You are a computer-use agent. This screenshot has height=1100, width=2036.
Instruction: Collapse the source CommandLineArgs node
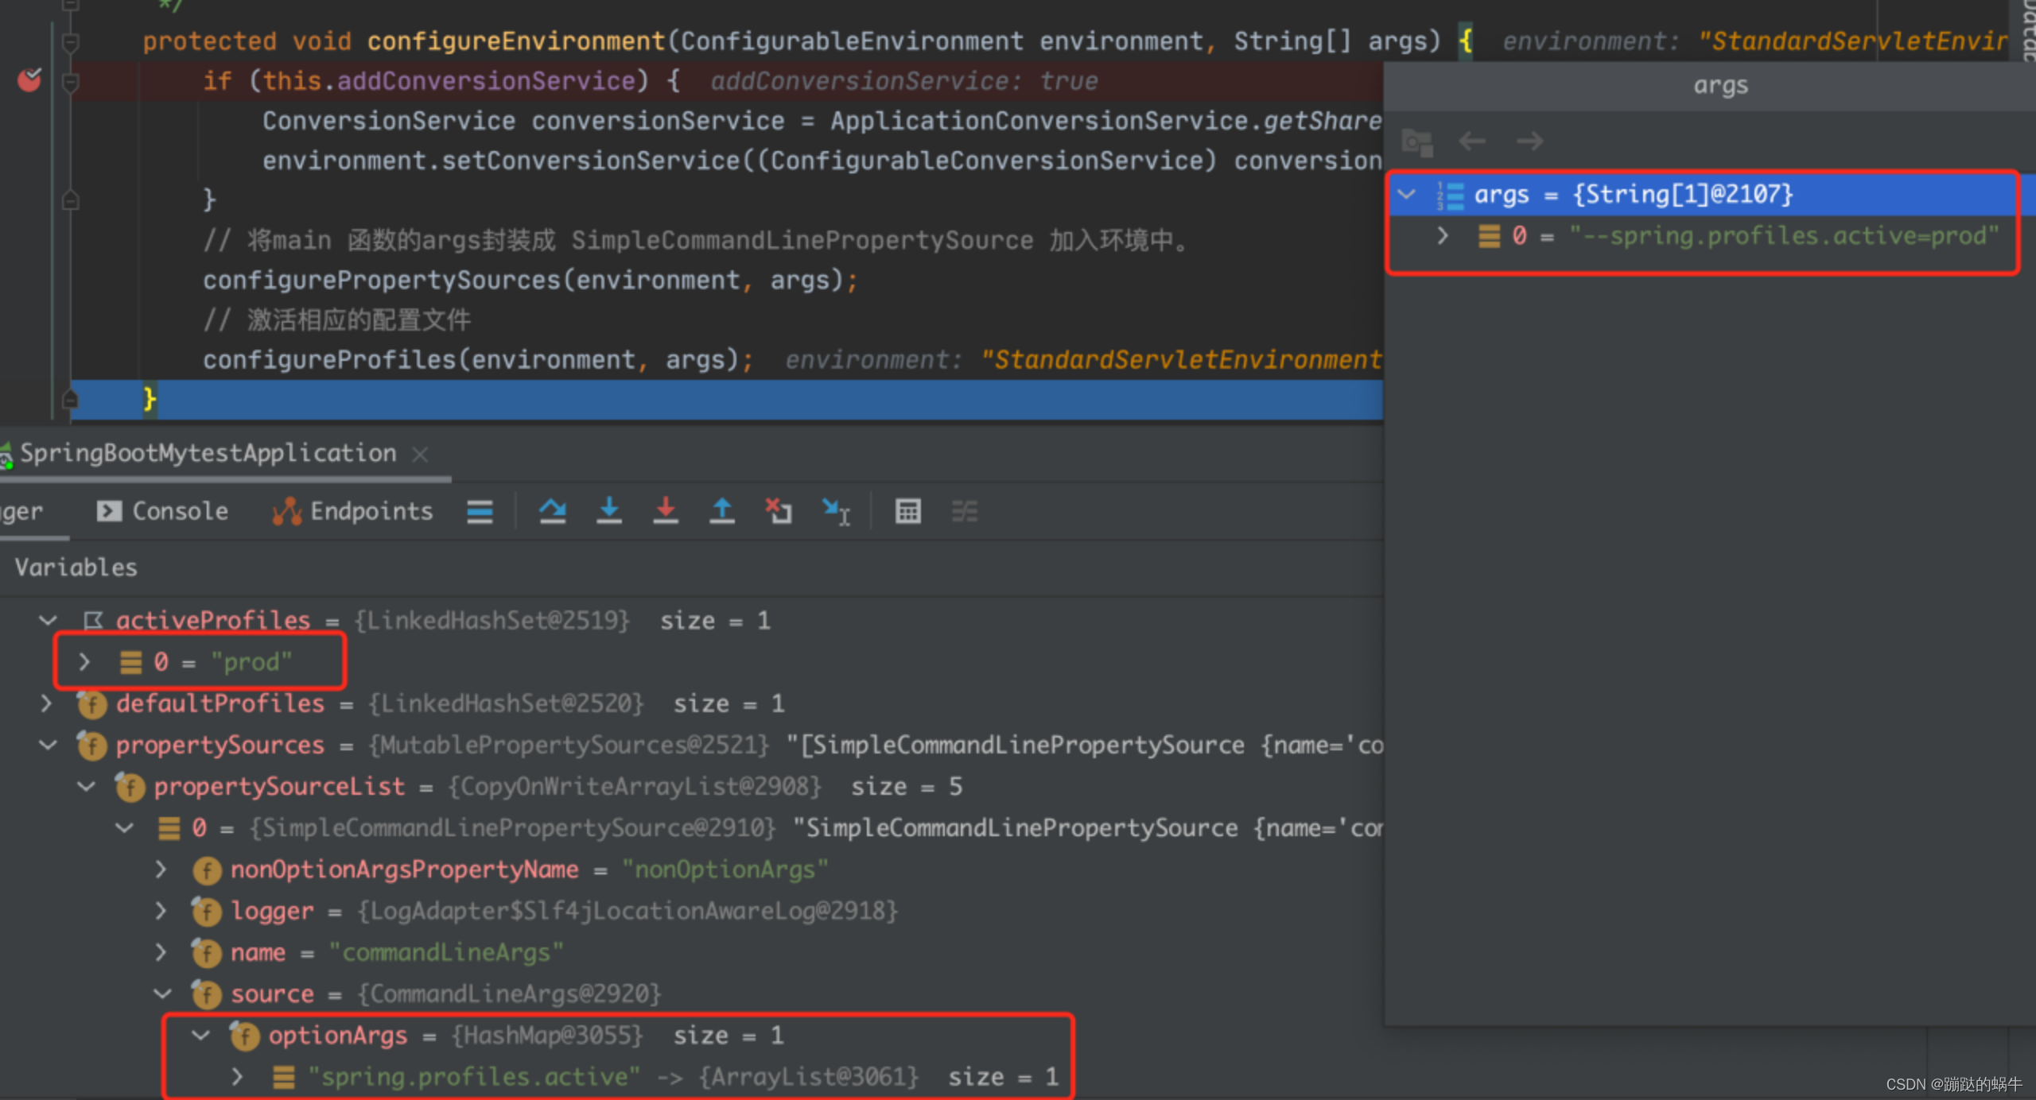(162, 993)
